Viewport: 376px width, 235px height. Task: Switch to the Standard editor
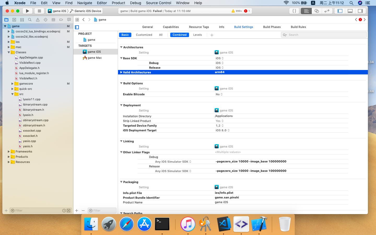[x=306, y=11]
